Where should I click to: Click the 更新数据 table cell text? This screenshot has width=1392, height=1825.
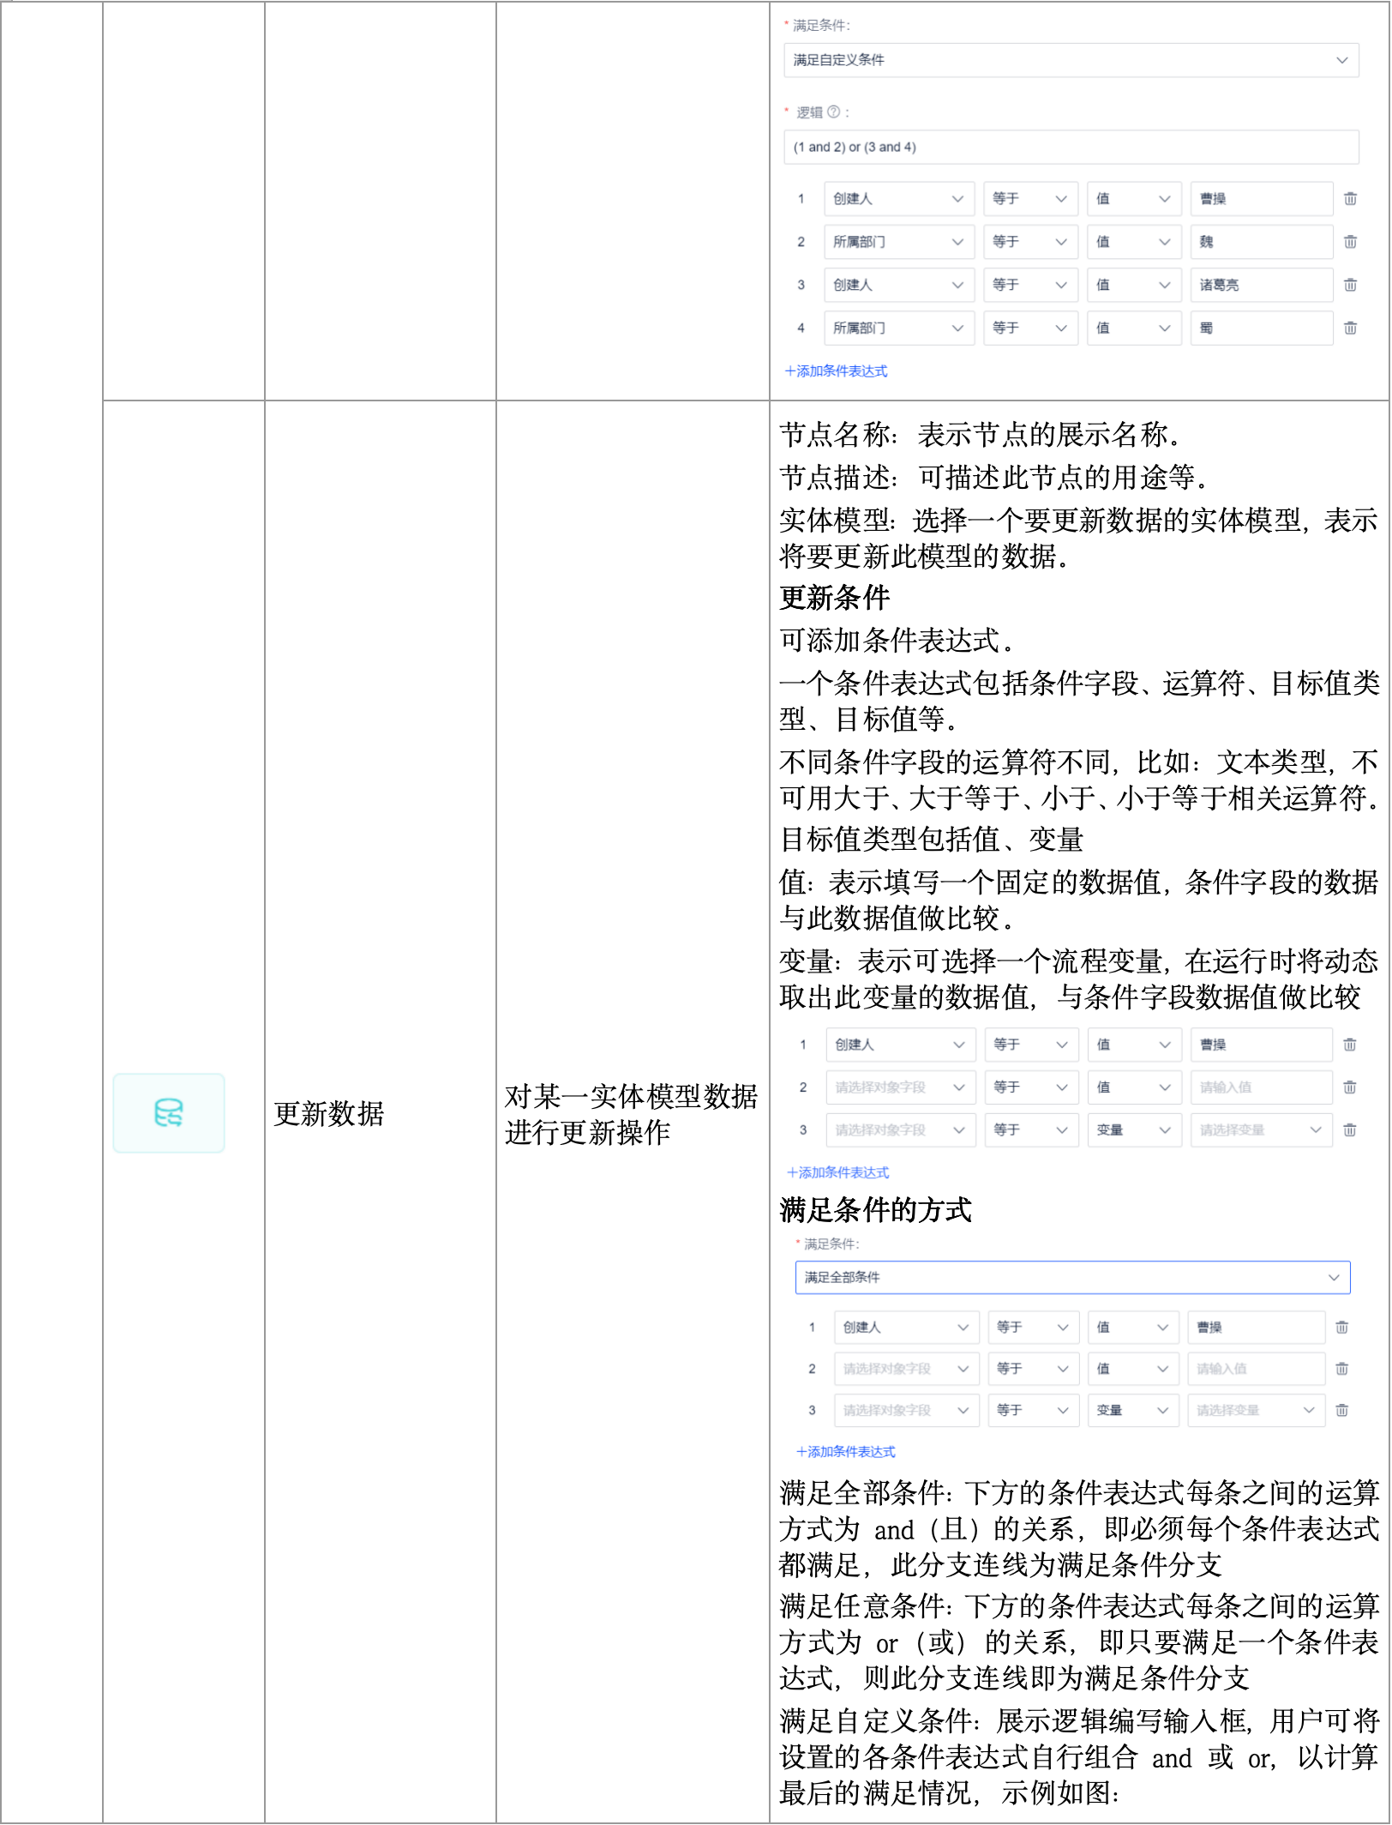coord(329,1113)
